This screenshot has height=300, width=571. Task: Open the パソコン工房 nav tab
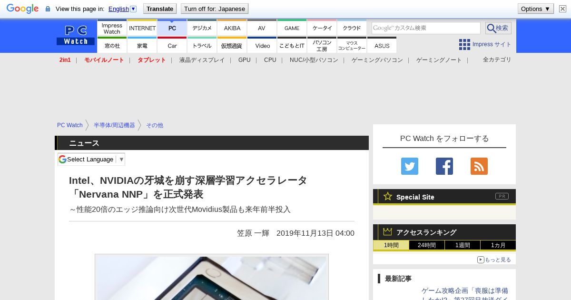[x=322, y=45]
